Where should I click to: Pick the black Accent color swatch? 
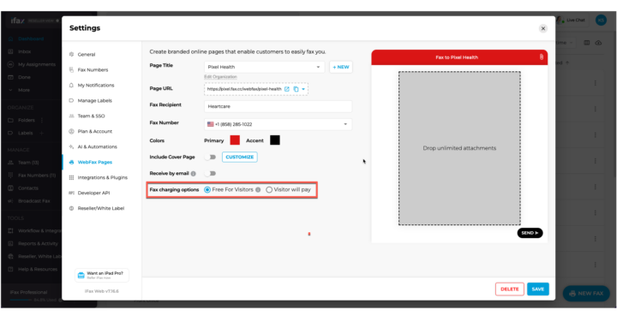[275, 140]
